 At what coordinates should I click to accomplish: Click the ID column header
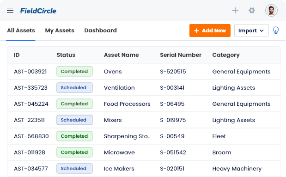tap(17, 55)
